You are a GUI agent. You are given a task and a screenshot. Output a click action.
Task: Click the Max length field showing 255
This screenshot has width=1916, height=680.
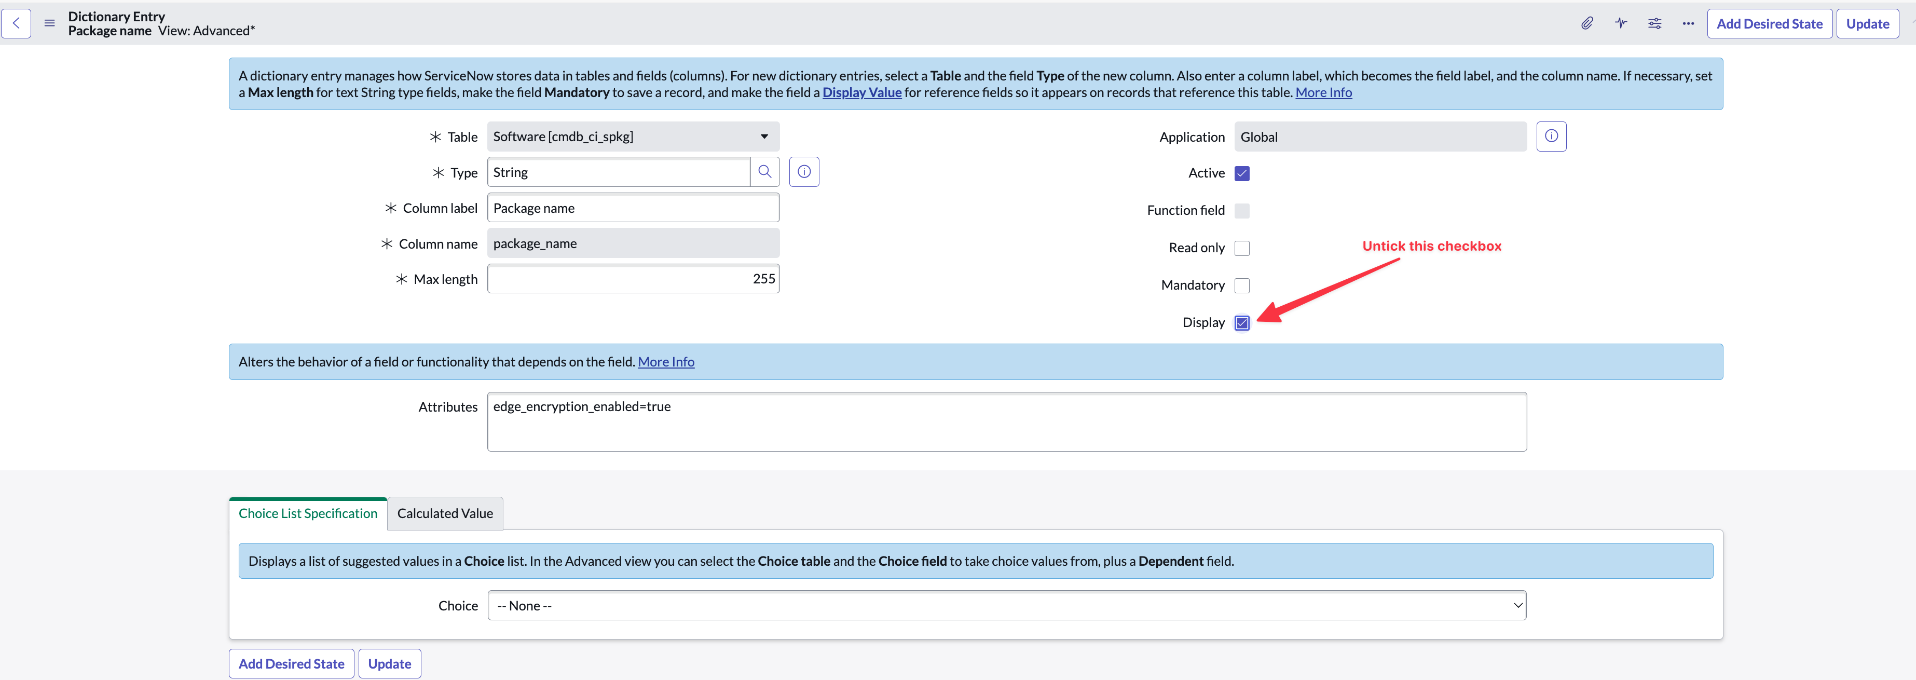click(633, 279)
